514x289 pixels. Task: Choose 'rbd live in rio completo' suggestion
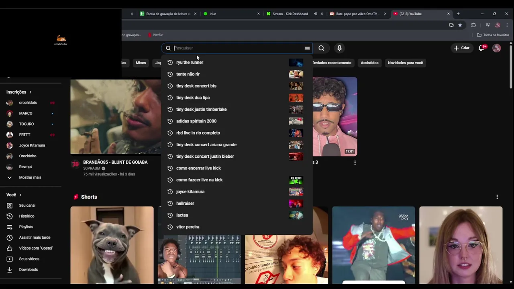click(237, 133)
